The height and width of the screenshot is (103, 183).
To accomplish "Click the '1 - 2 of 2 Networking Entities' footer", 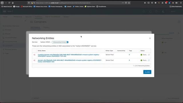I will [x=141, y=66].
